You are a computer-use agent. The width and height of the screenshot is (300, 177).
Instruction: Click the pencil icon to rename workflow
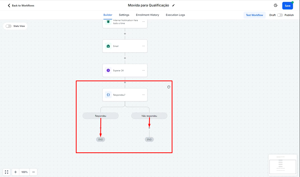(x=173, y=5)
